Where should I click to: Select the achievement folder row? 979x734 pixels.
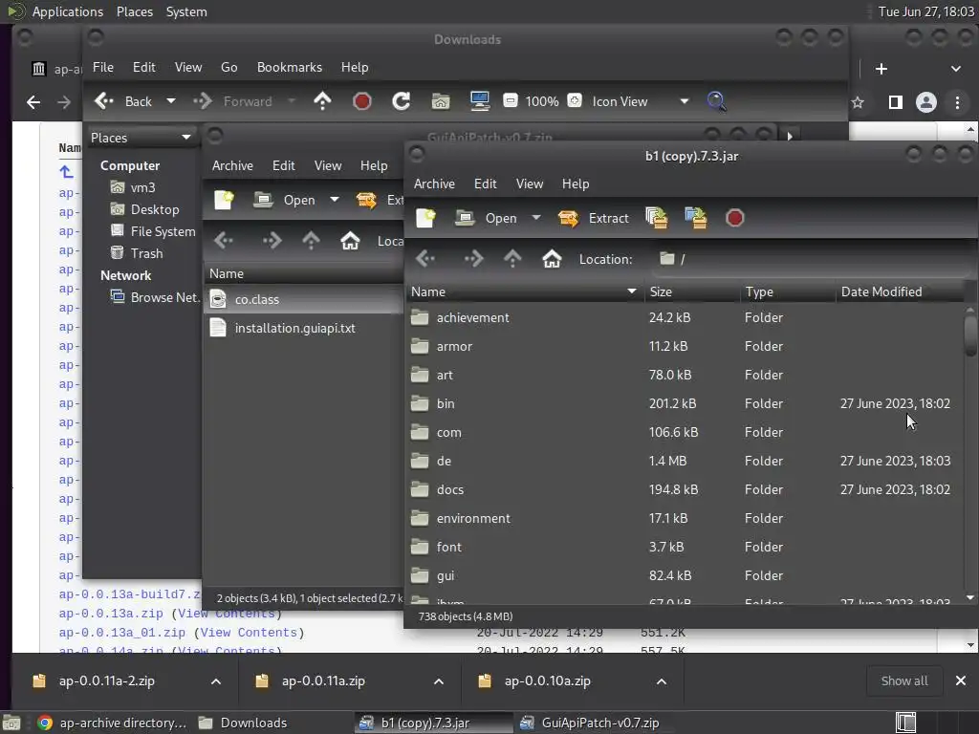pyautogui.click(x=685, y=317)
